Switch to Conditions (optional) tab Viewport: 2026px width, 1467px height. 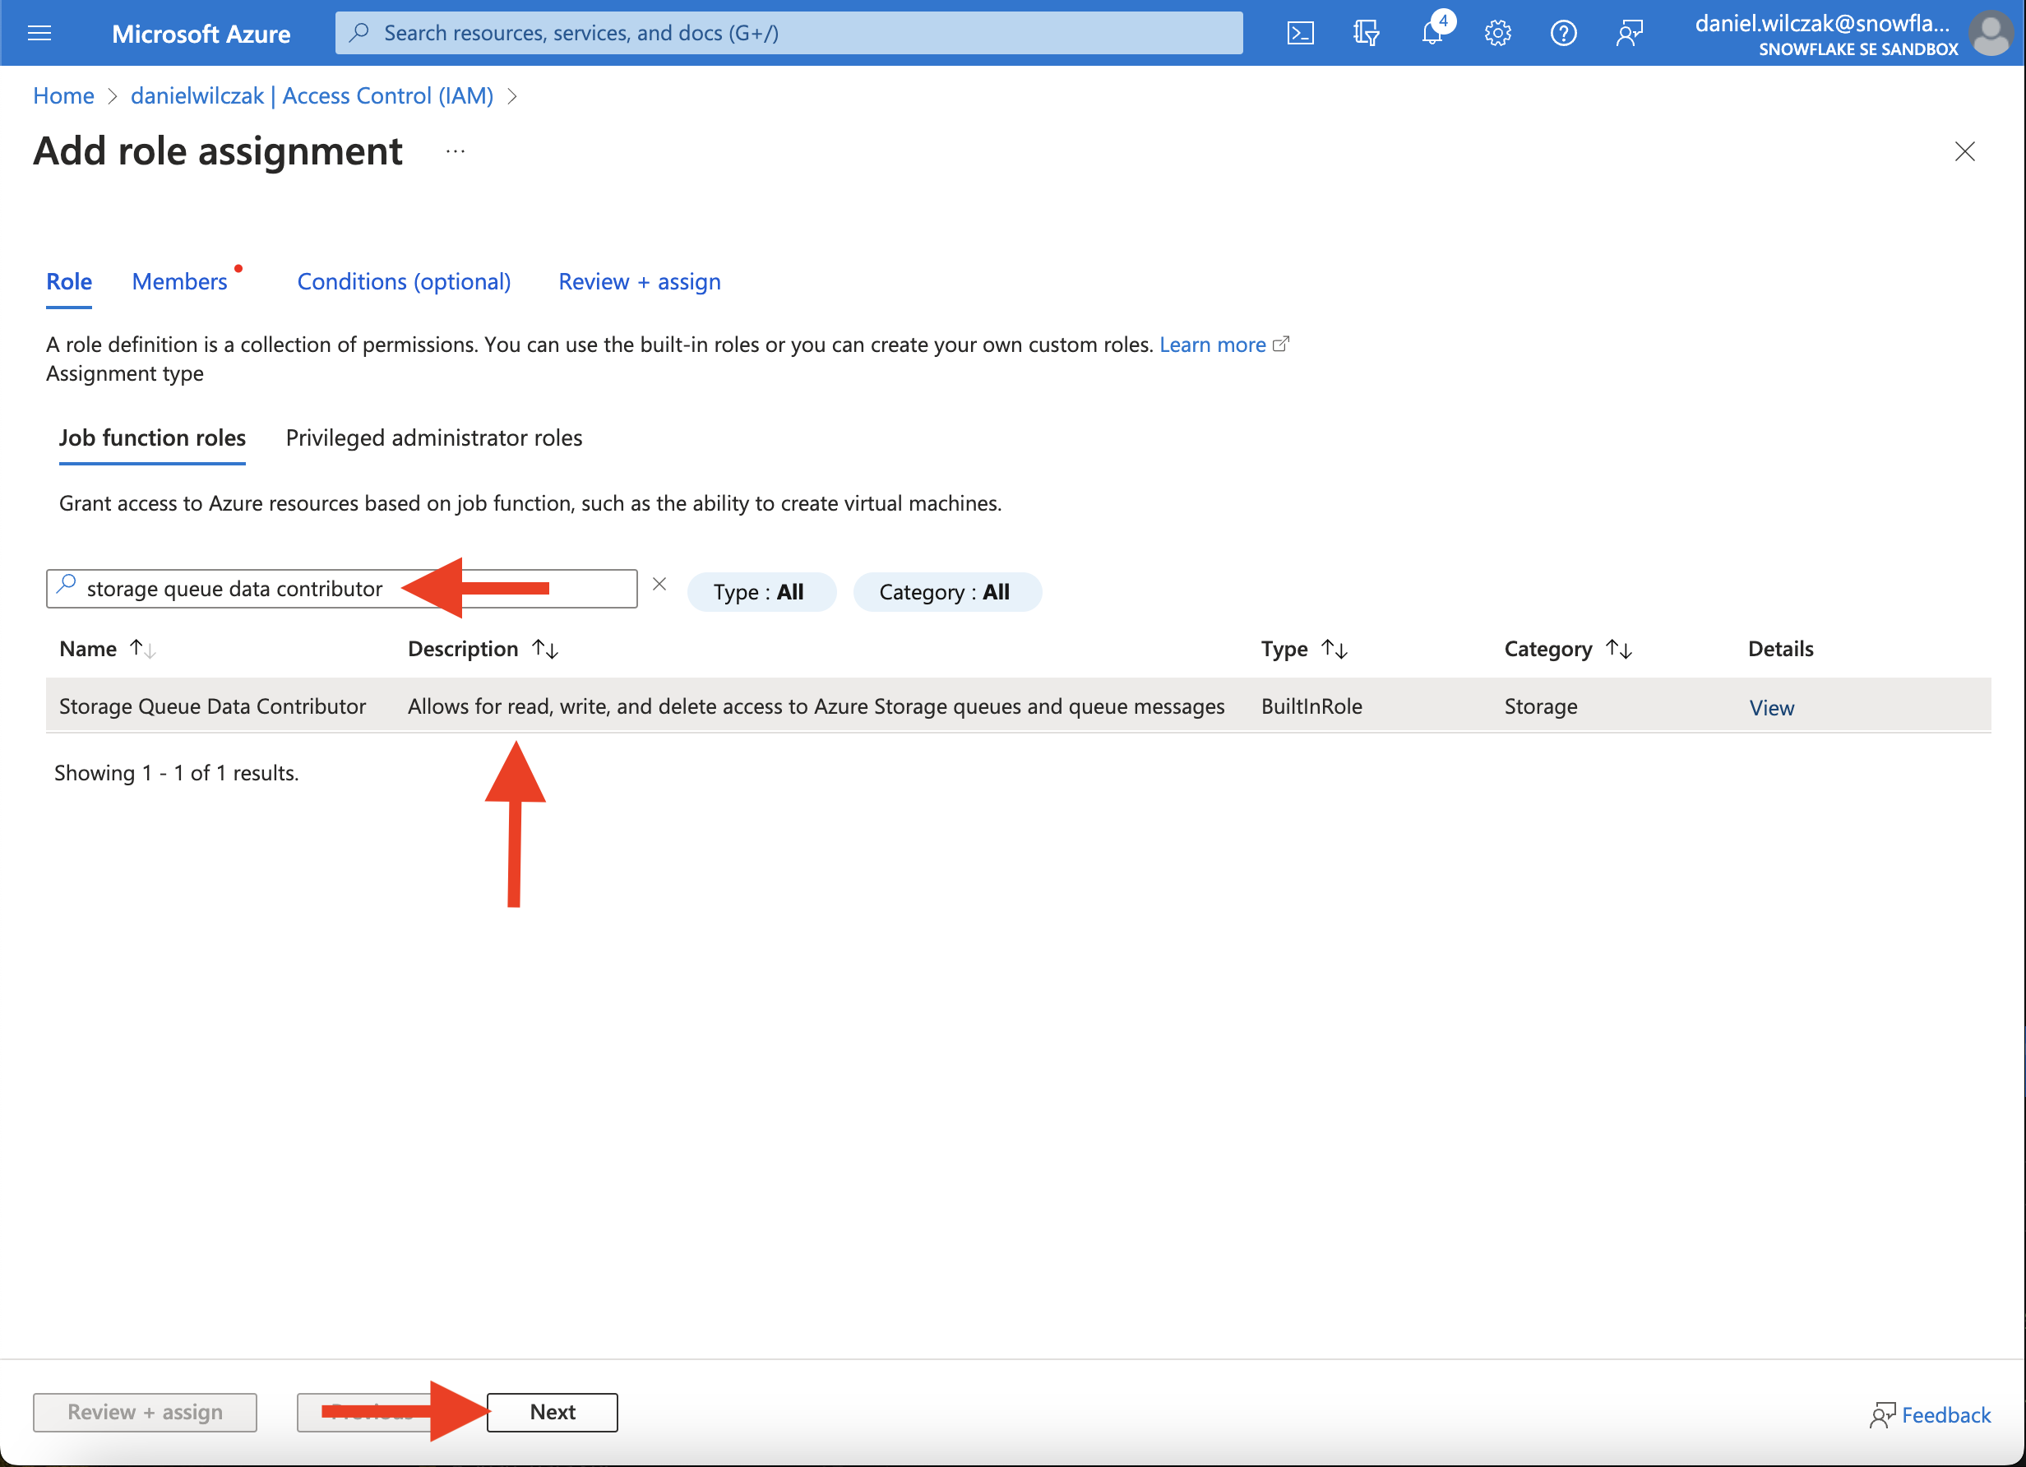404,281
